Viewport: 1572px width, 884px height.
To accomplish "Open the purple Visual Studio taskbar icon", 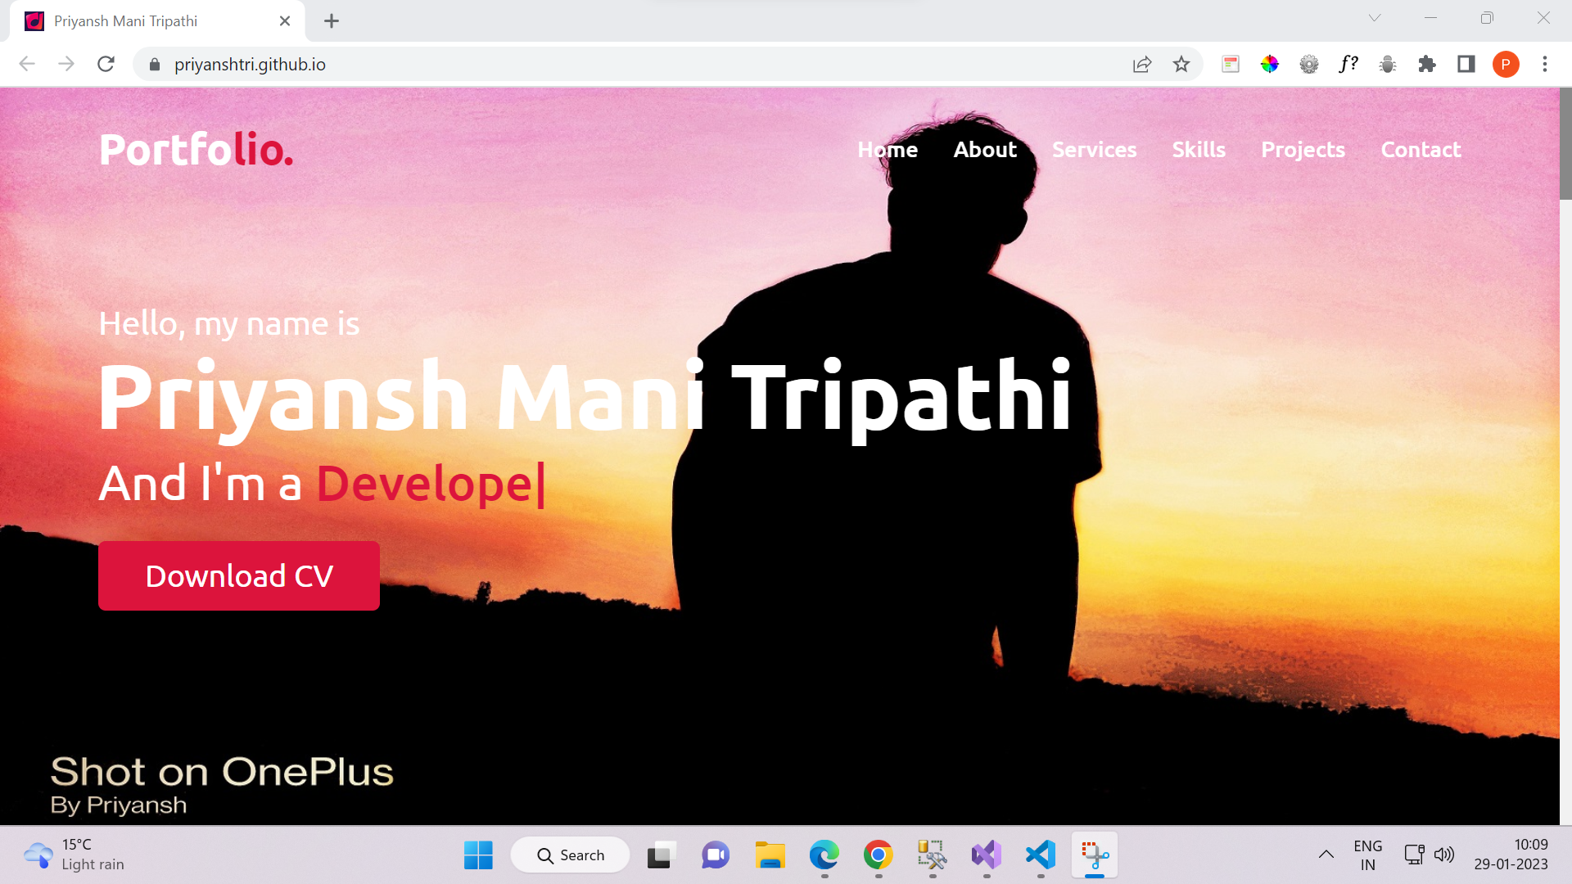I will pos(987,855).
